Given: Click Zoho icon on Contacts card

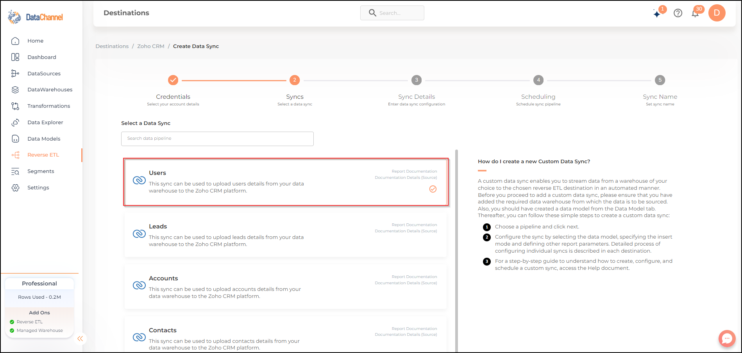Looking at the screenshot, I should (139, 337).
